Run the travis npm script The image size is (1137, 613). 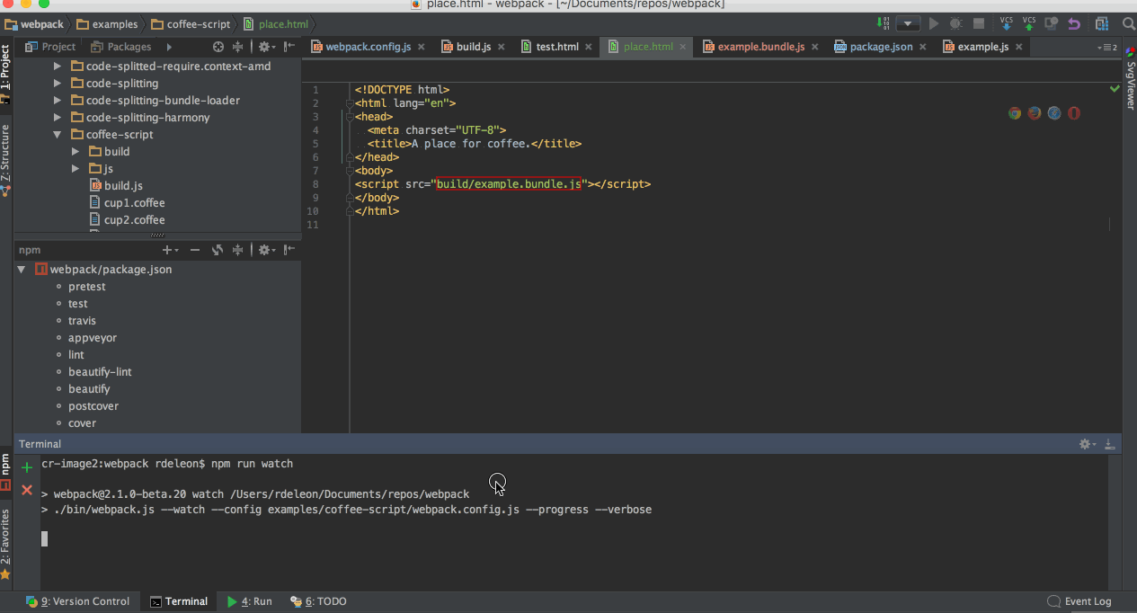coord(82,320)
